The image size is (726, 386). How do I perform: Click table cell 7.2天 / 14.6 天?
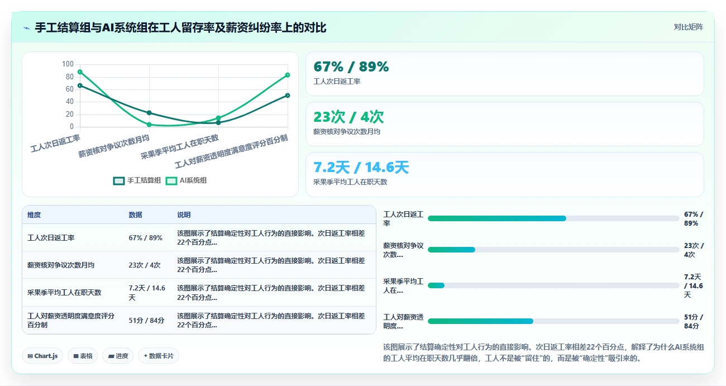[147, 293]
